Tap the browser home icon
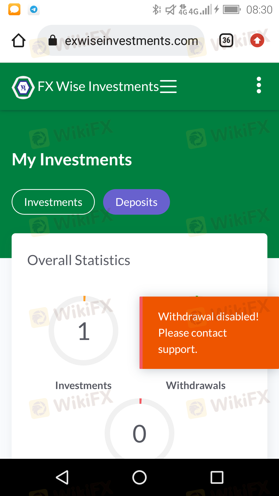Viewport: 279px width, 496px height. (19, 41)
